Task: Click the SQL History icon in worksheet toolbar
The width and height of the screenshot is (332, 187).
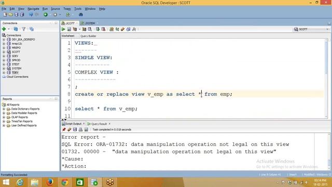Action: click(128, 29)
